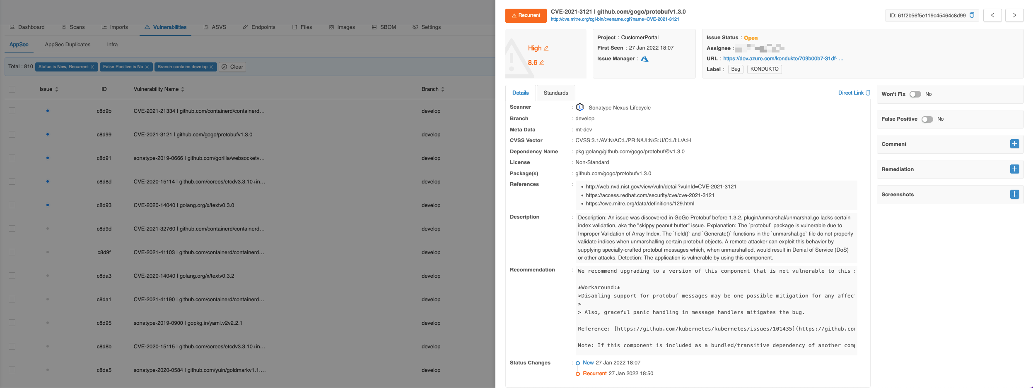Click the Recurrent warning badge
This screenshot has height=388, width=1033.
pos(526,16)
